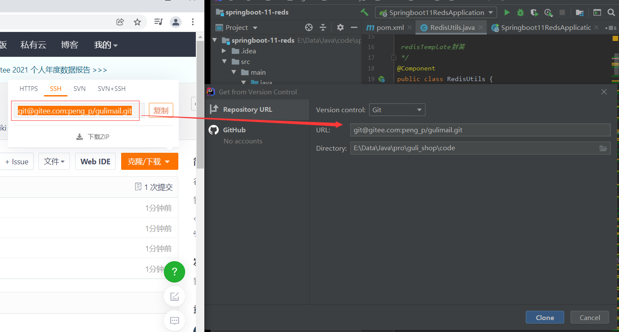Collapse the main folder
The height and width of the screenshot is (332, 619).
(234, 72)
